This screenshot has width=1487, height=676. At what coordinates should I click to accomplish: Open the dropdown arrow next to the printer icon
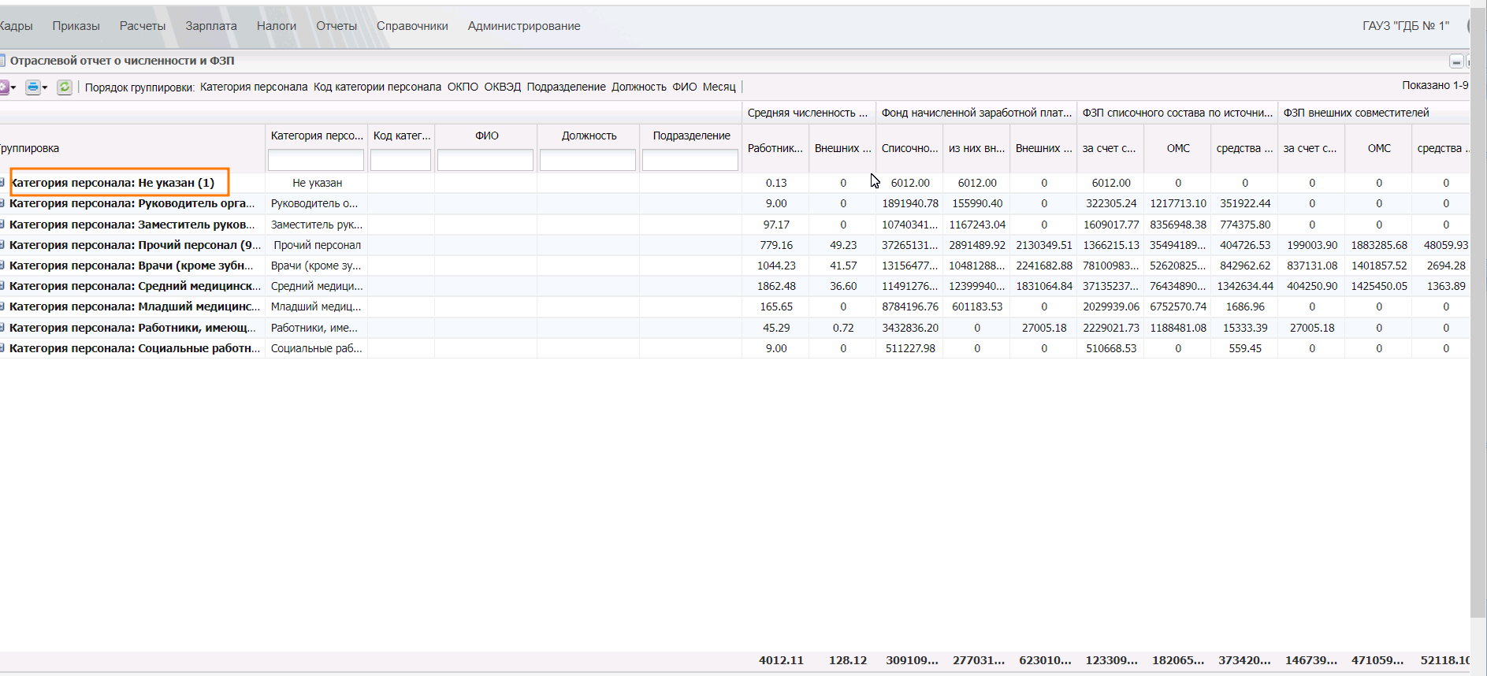(45, 87)
